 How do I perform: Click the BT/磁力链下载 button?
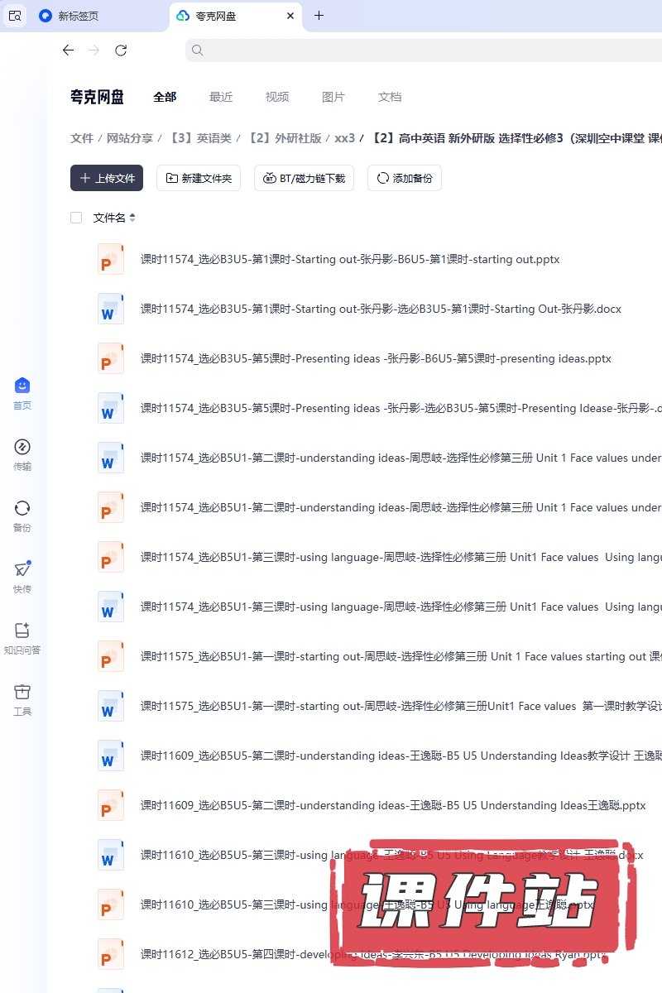coord(305,178)
